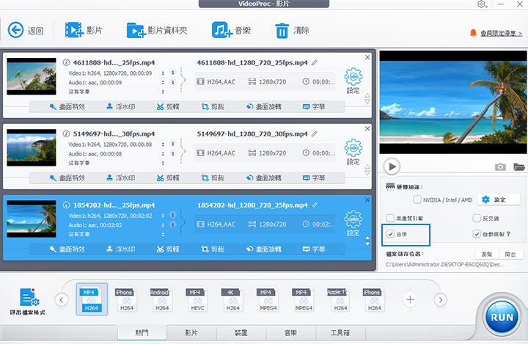Rename output 4611808-hd_1280_720_25fps.mp4 with pencil
This screenshot has width=528, height=344.
[315, 62]
